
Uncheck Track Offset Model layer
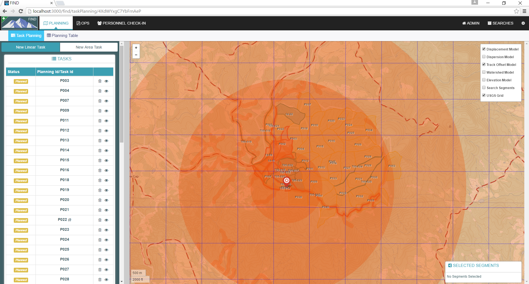click(484, 65)
